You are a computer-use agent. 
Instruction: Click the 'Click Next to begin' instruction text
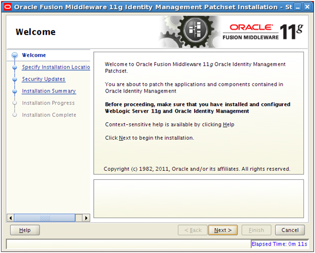(x=149, y=138)
